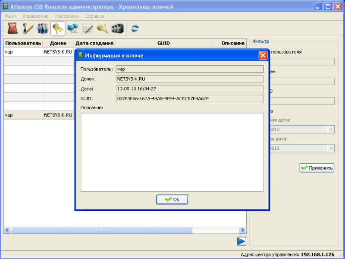
Task: Open the server racks toolbar icon
Action: [x=117, y=28]
